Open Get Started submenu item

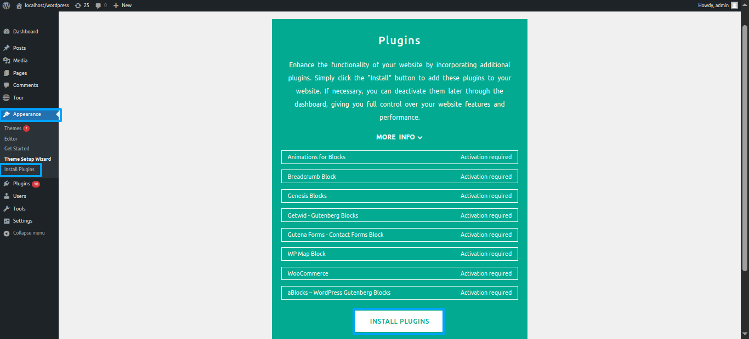tap(17, 149)
